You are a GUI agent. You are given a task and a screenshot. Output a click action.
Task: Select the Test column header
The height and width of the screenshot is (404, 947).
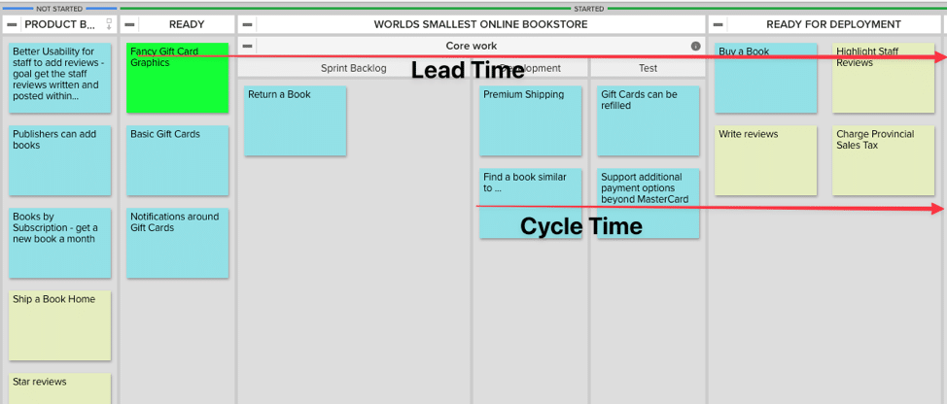[648, 69]
